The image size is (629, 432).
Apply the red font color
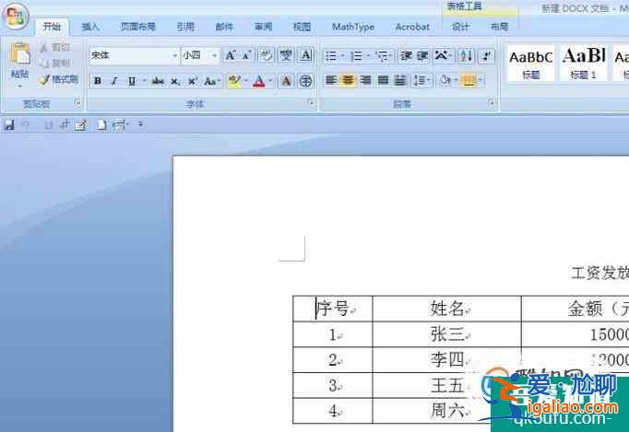click(259, 81)
